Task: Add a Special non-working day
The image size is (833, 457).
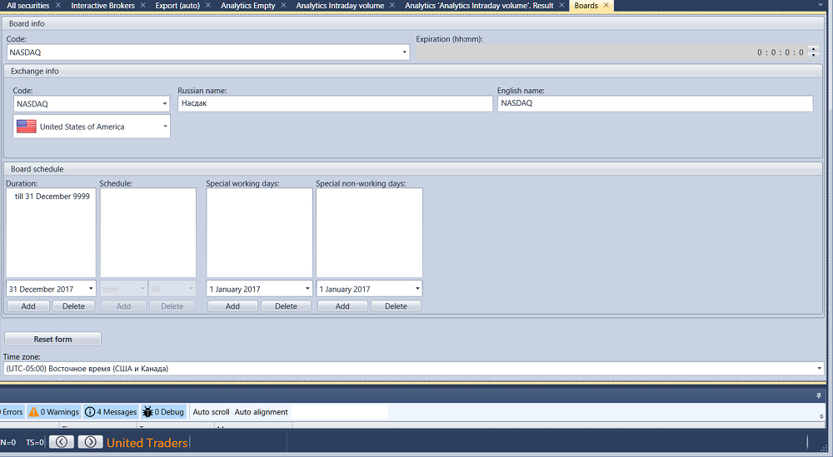Action: [x=342, y=306]
